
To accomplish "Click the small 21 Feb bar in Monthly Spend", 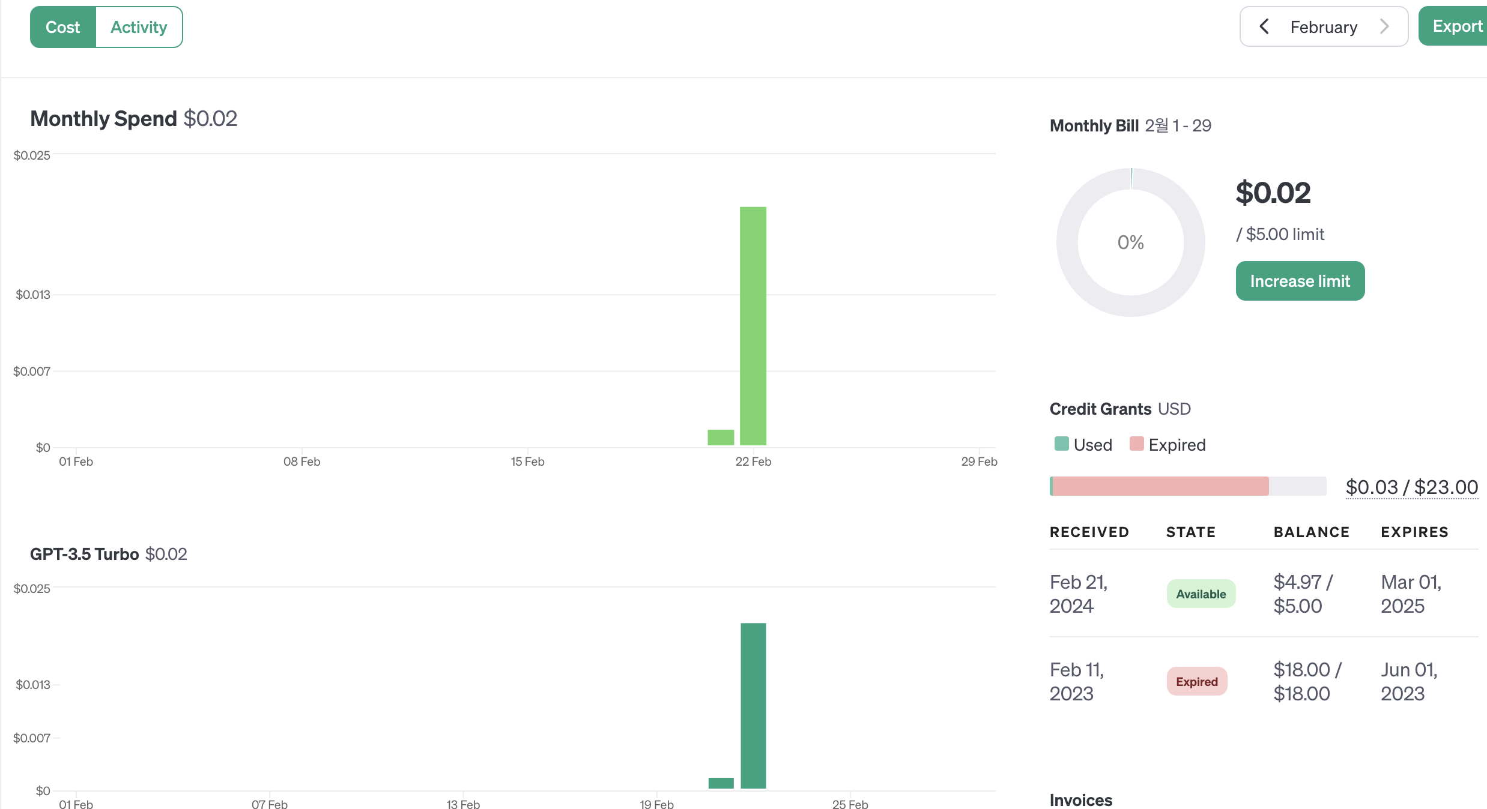I will tap(721, 438).
